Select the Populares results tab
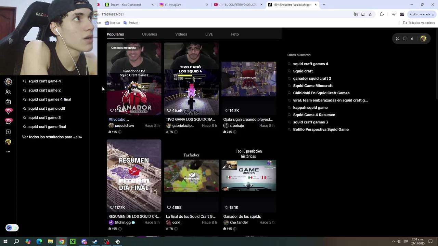This screenshot has width=438, height=246. pos(115,34)
